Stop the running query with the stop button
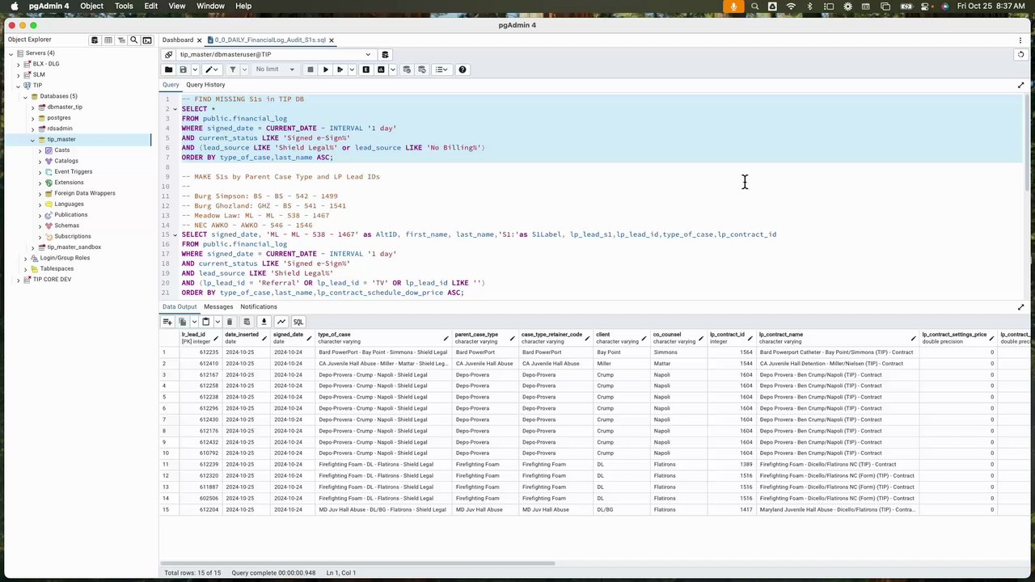Viewport: 1035px width, 582px height. [310, 70]
